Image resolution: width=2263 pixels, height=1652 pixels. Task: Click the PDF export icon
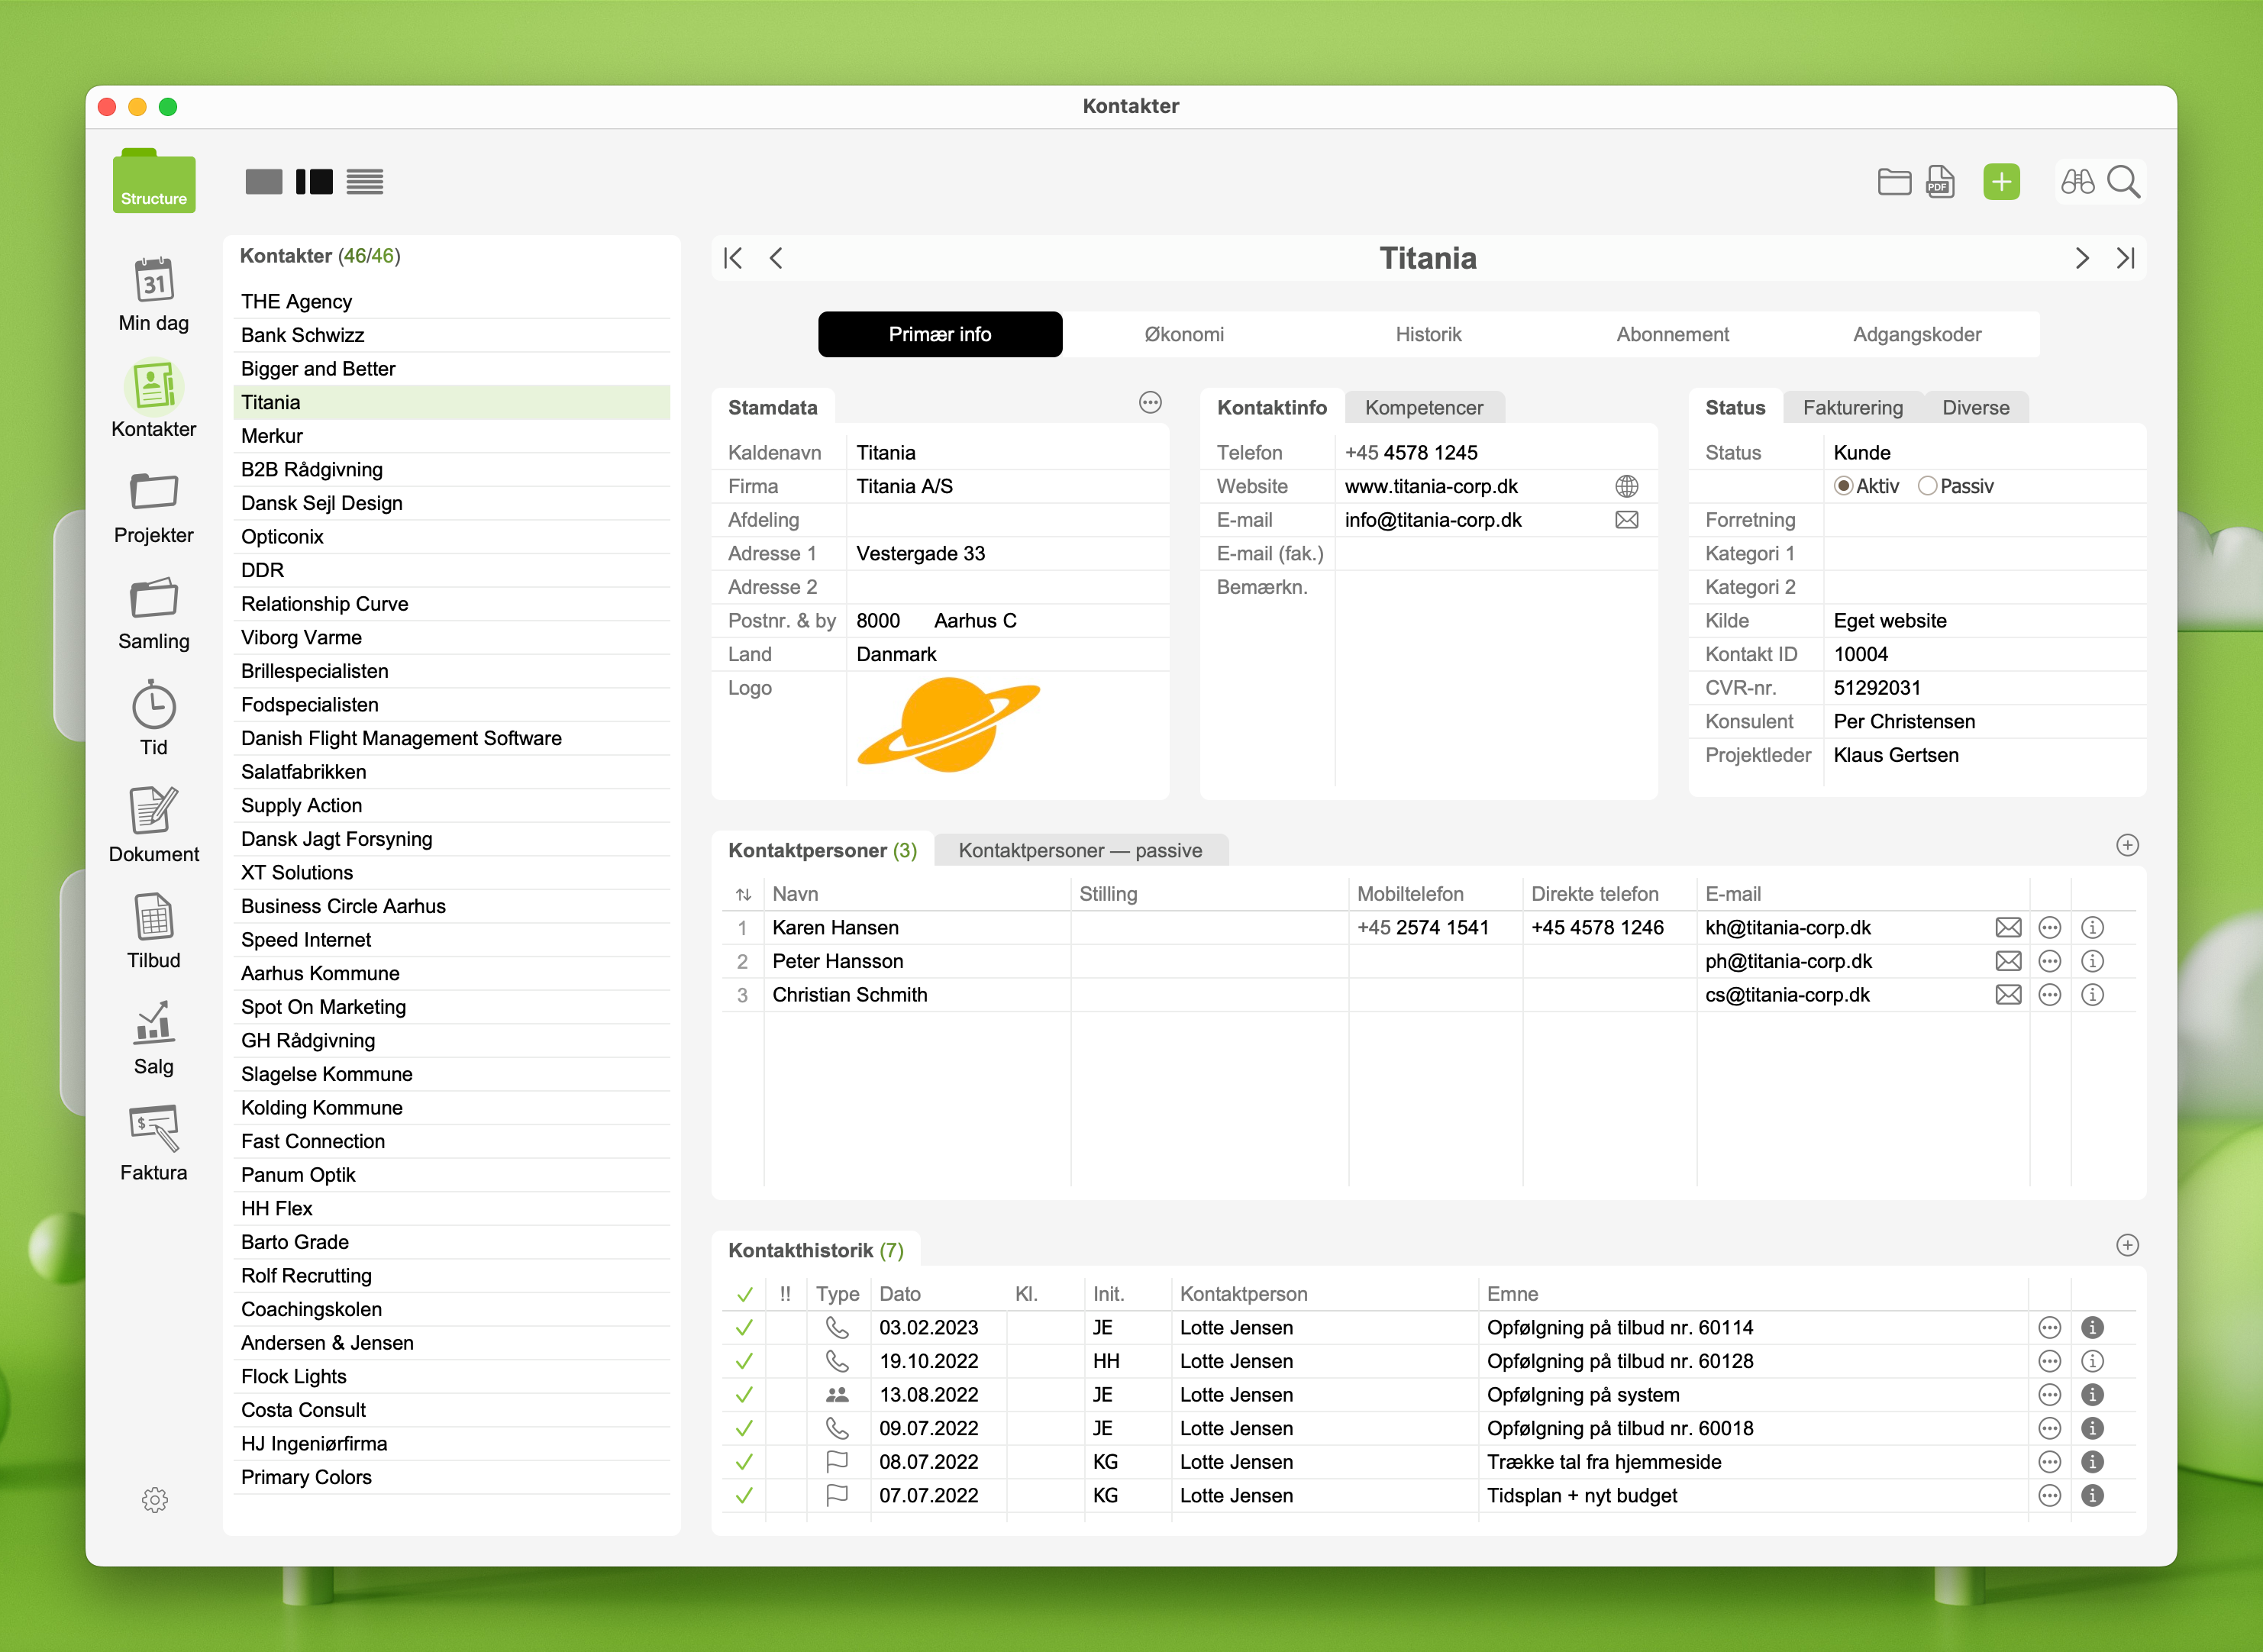1940,181
